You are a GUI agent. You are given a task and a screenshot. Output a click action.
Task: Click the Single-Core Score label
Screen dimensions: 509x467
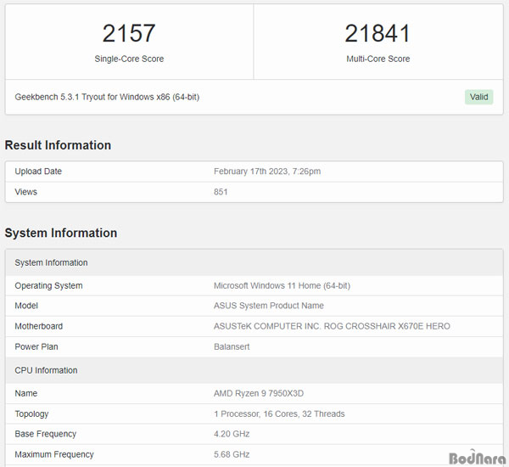tap(129, 59)
